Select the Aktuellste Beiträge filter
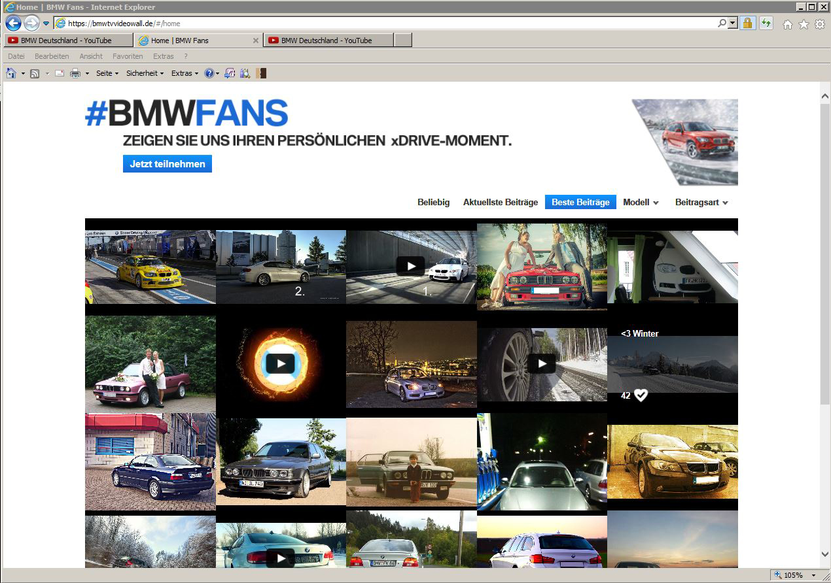Screen dimensions: 831x583 coord(501,203)
